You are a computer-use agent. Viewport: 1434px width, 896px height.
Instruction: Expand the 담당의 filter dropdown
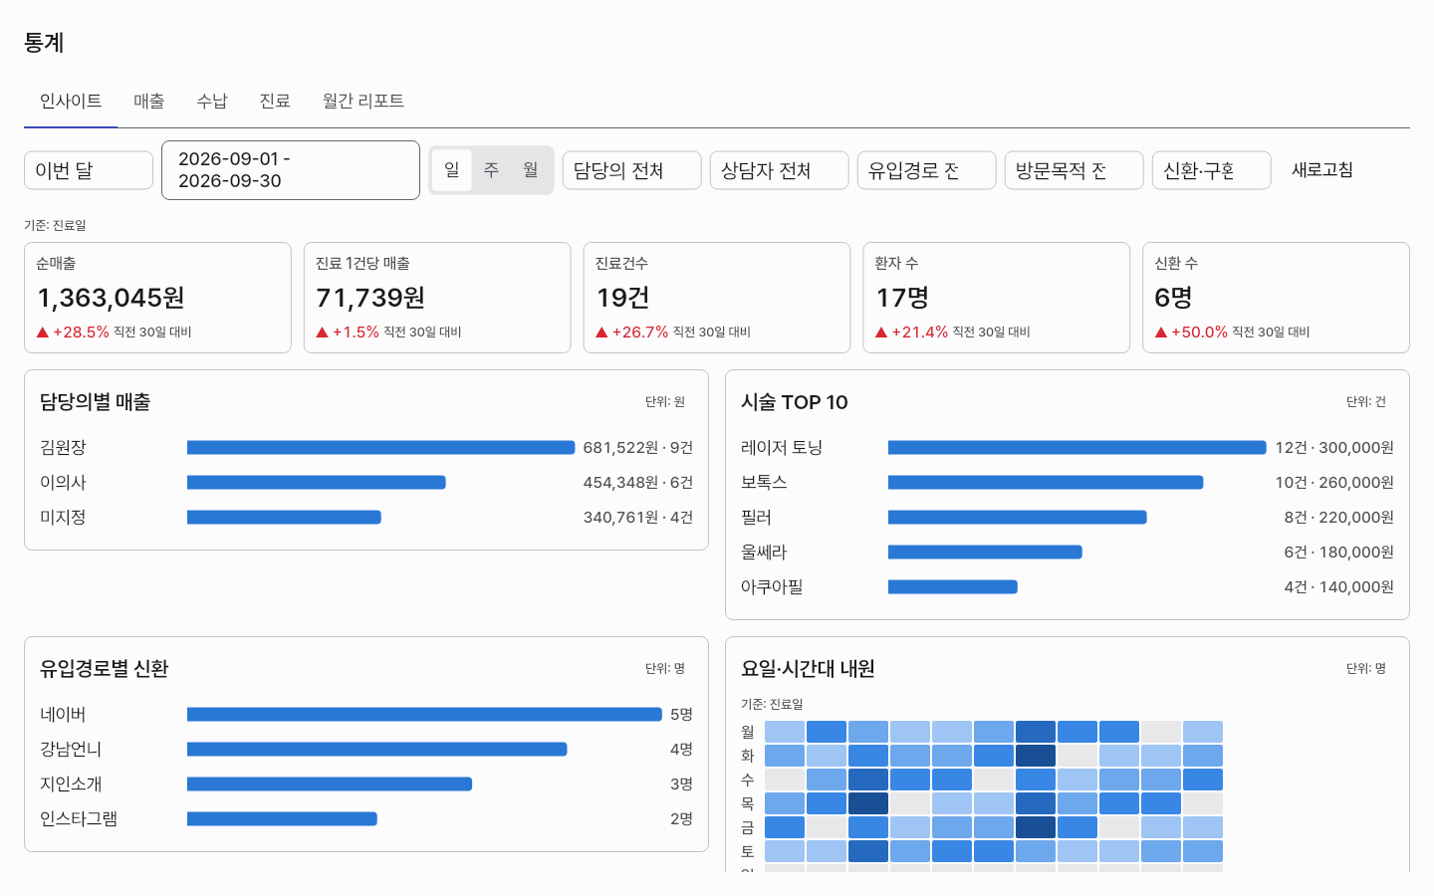632,170
